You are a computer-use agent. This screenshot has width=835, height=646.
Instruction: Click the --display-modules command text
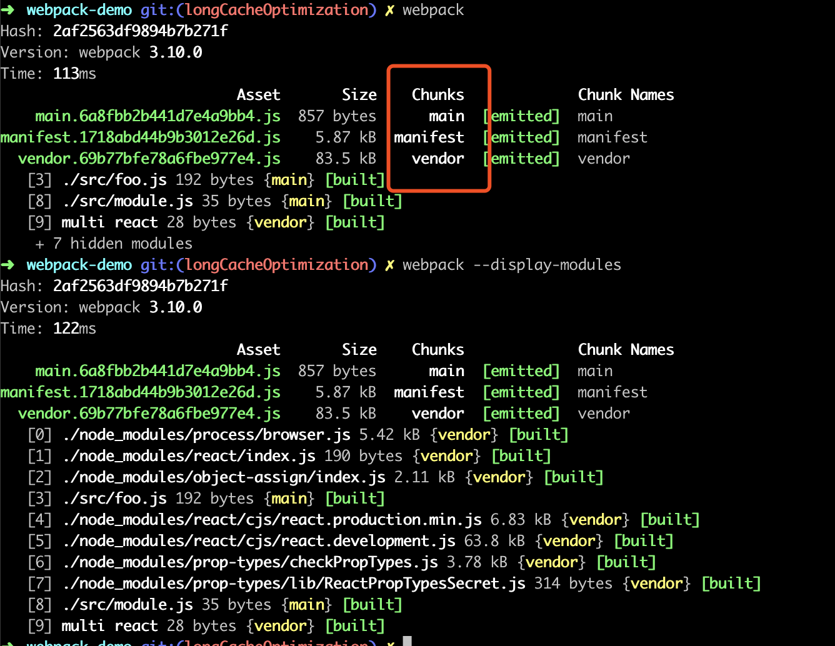point(547,265)
